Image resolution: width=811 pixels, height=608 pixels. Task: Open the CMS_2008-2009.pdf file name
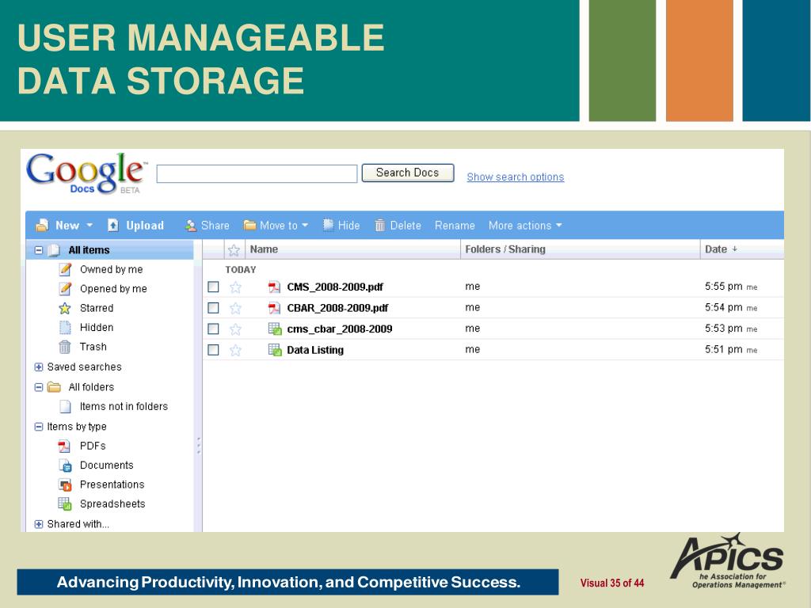click(335, 287)
